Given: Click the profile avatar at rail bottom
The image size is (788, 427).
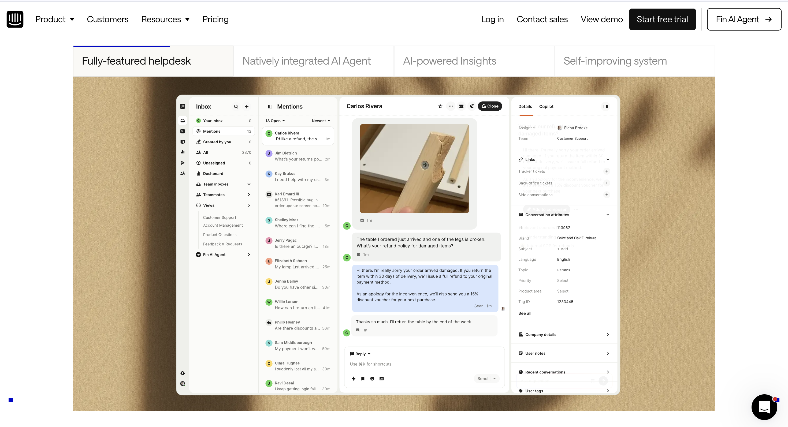Looking at the screenshot, I should (x=183, y=384).
